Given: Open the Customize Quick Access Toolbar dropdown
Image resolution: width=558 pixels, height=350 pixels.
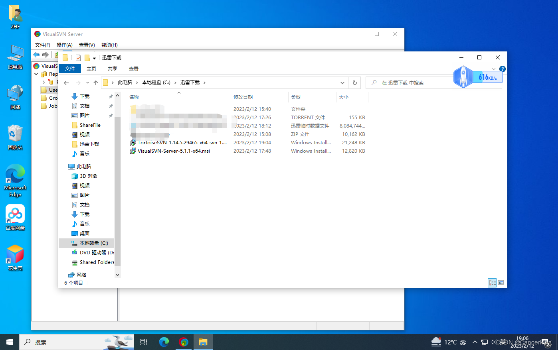Looking at the screenshot, I should pyautogui.click(x=94, y=58).
